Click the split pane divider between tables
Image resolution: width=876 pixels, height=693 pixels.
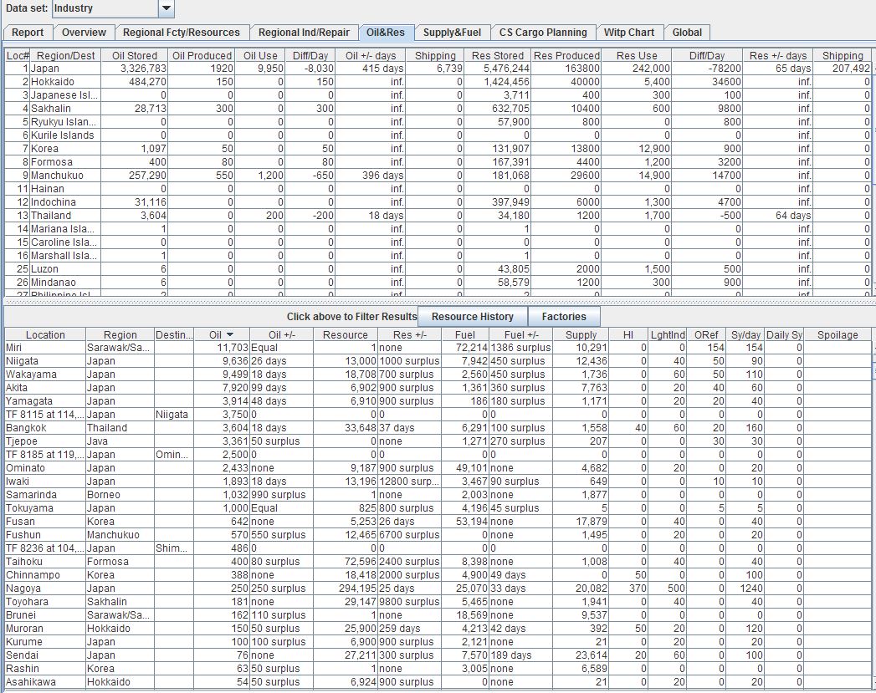(438, 301)
